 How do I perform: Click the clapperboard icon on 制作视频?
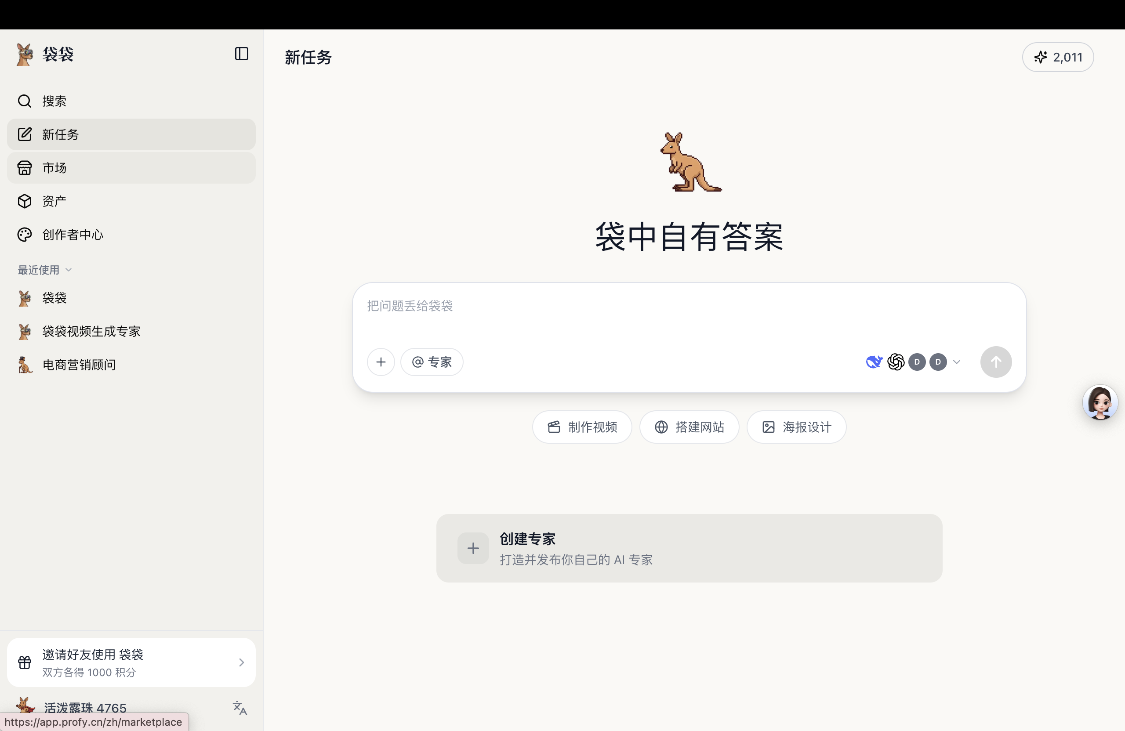point(554,427)
